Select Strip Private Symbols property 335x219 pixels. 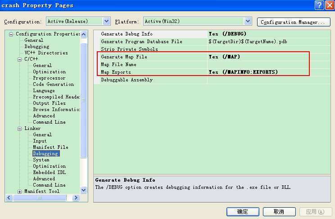(x=129, y=49)
